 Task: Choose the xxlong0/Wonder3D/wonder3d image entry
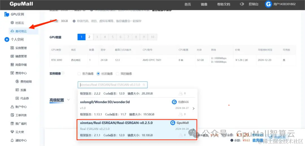[137, 108]
